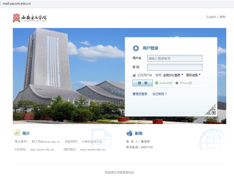Click the 新闻 globe icon
Screen dimensions: 234x176
point(130,133)
